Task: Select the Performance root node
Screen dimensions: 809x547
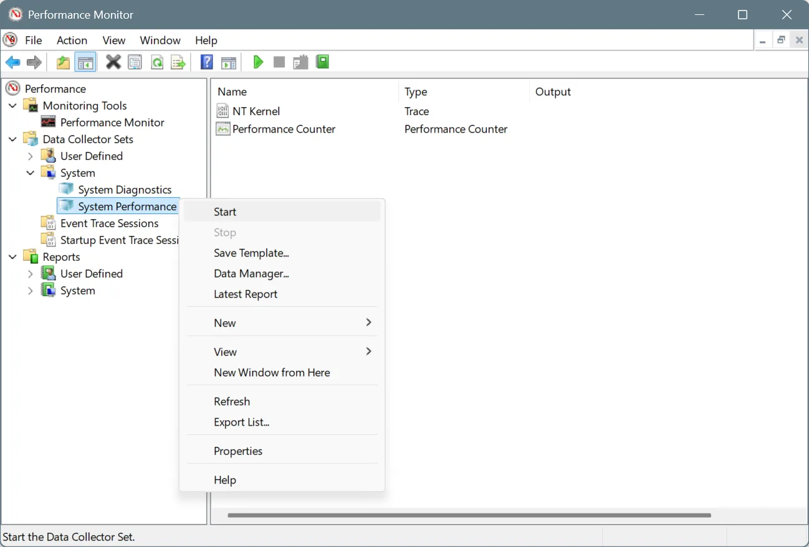Action: (55, 88)
